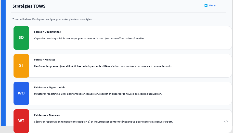Select the green SO badge
The image size is (233, 133).
coord(21,38)
